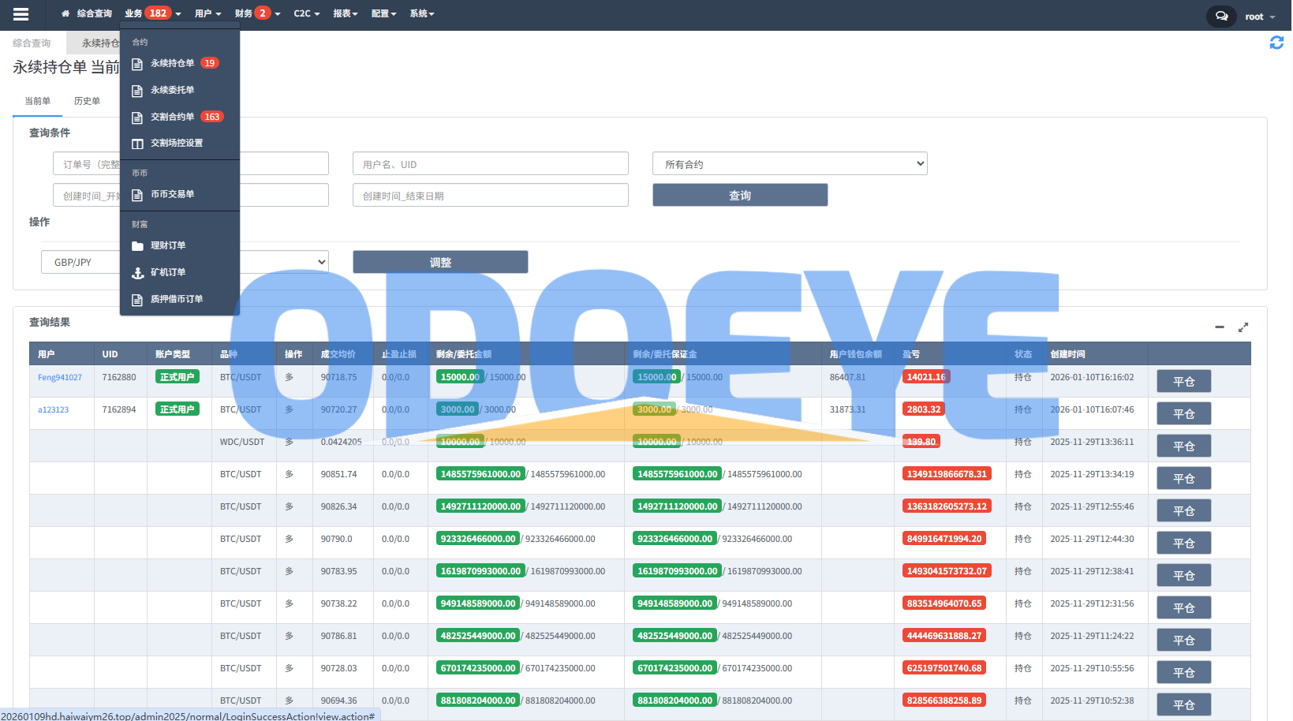Open 矿机订单 with anchor icon
The image size is (1293, 721).
(168, 273)
